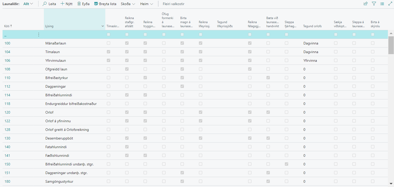Toggle Birta magn á launaseðil checkbox for Dagpeningar
The height and width of the screenshot is (187, 394).
point(182,86)
